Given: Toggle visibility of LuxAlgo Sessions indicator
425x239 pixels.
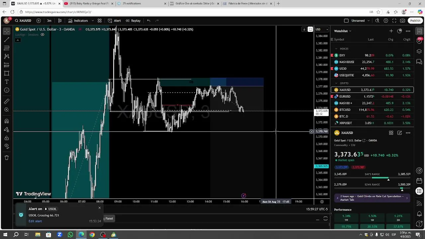Looking at the screenshot, I should (42, 35).
